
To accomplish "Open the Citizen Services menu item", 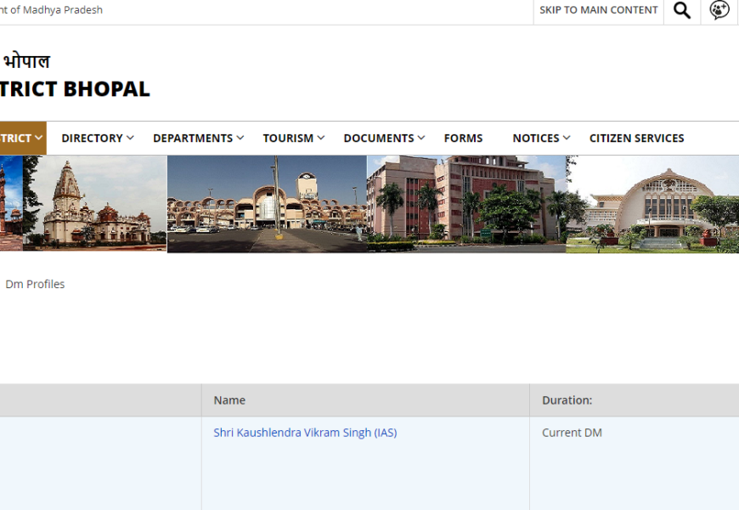I will [637, 139].
